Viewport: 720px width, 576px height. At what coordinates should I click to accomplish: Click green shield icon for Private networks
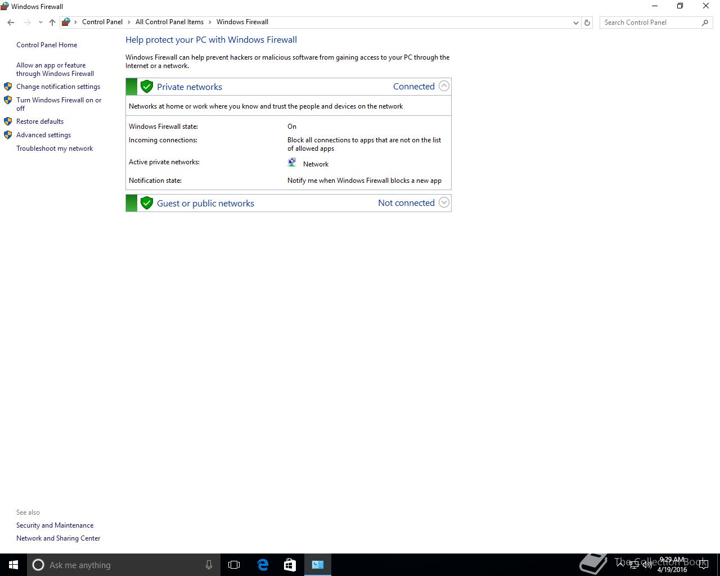pos(147,87)
